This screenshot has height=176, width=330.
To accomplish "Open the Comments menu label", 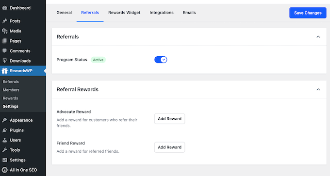I will tap(20, 51).
